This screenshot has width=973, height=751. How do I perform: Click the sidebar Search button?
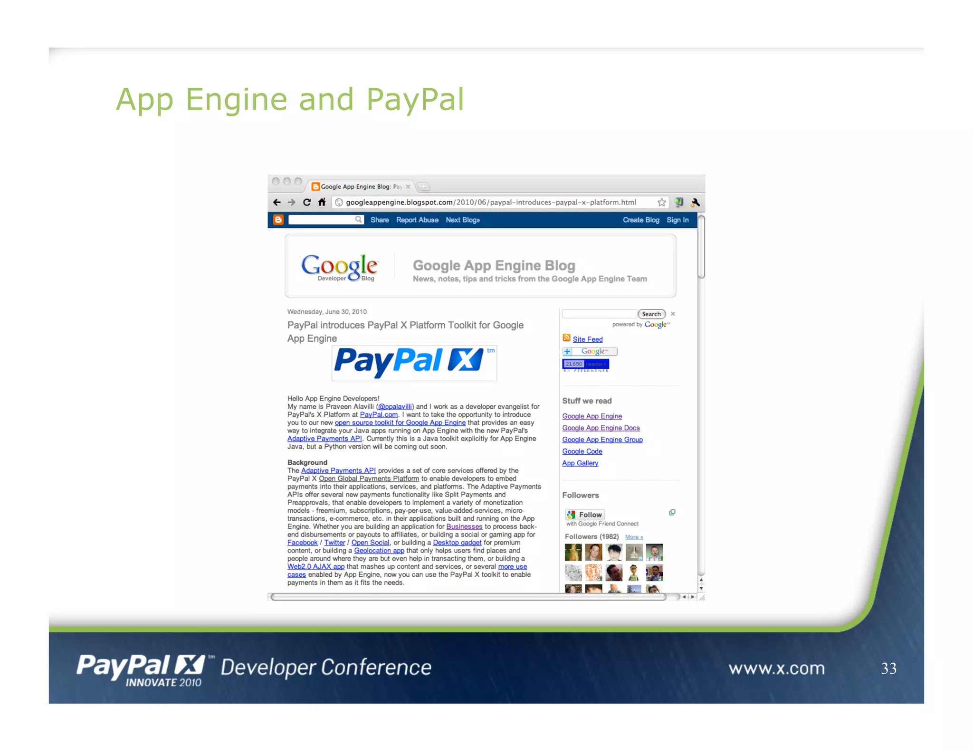pos(651,314)
